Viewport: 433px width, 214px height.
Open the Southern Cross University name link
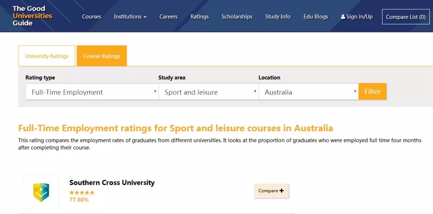[x=112, y=182]
